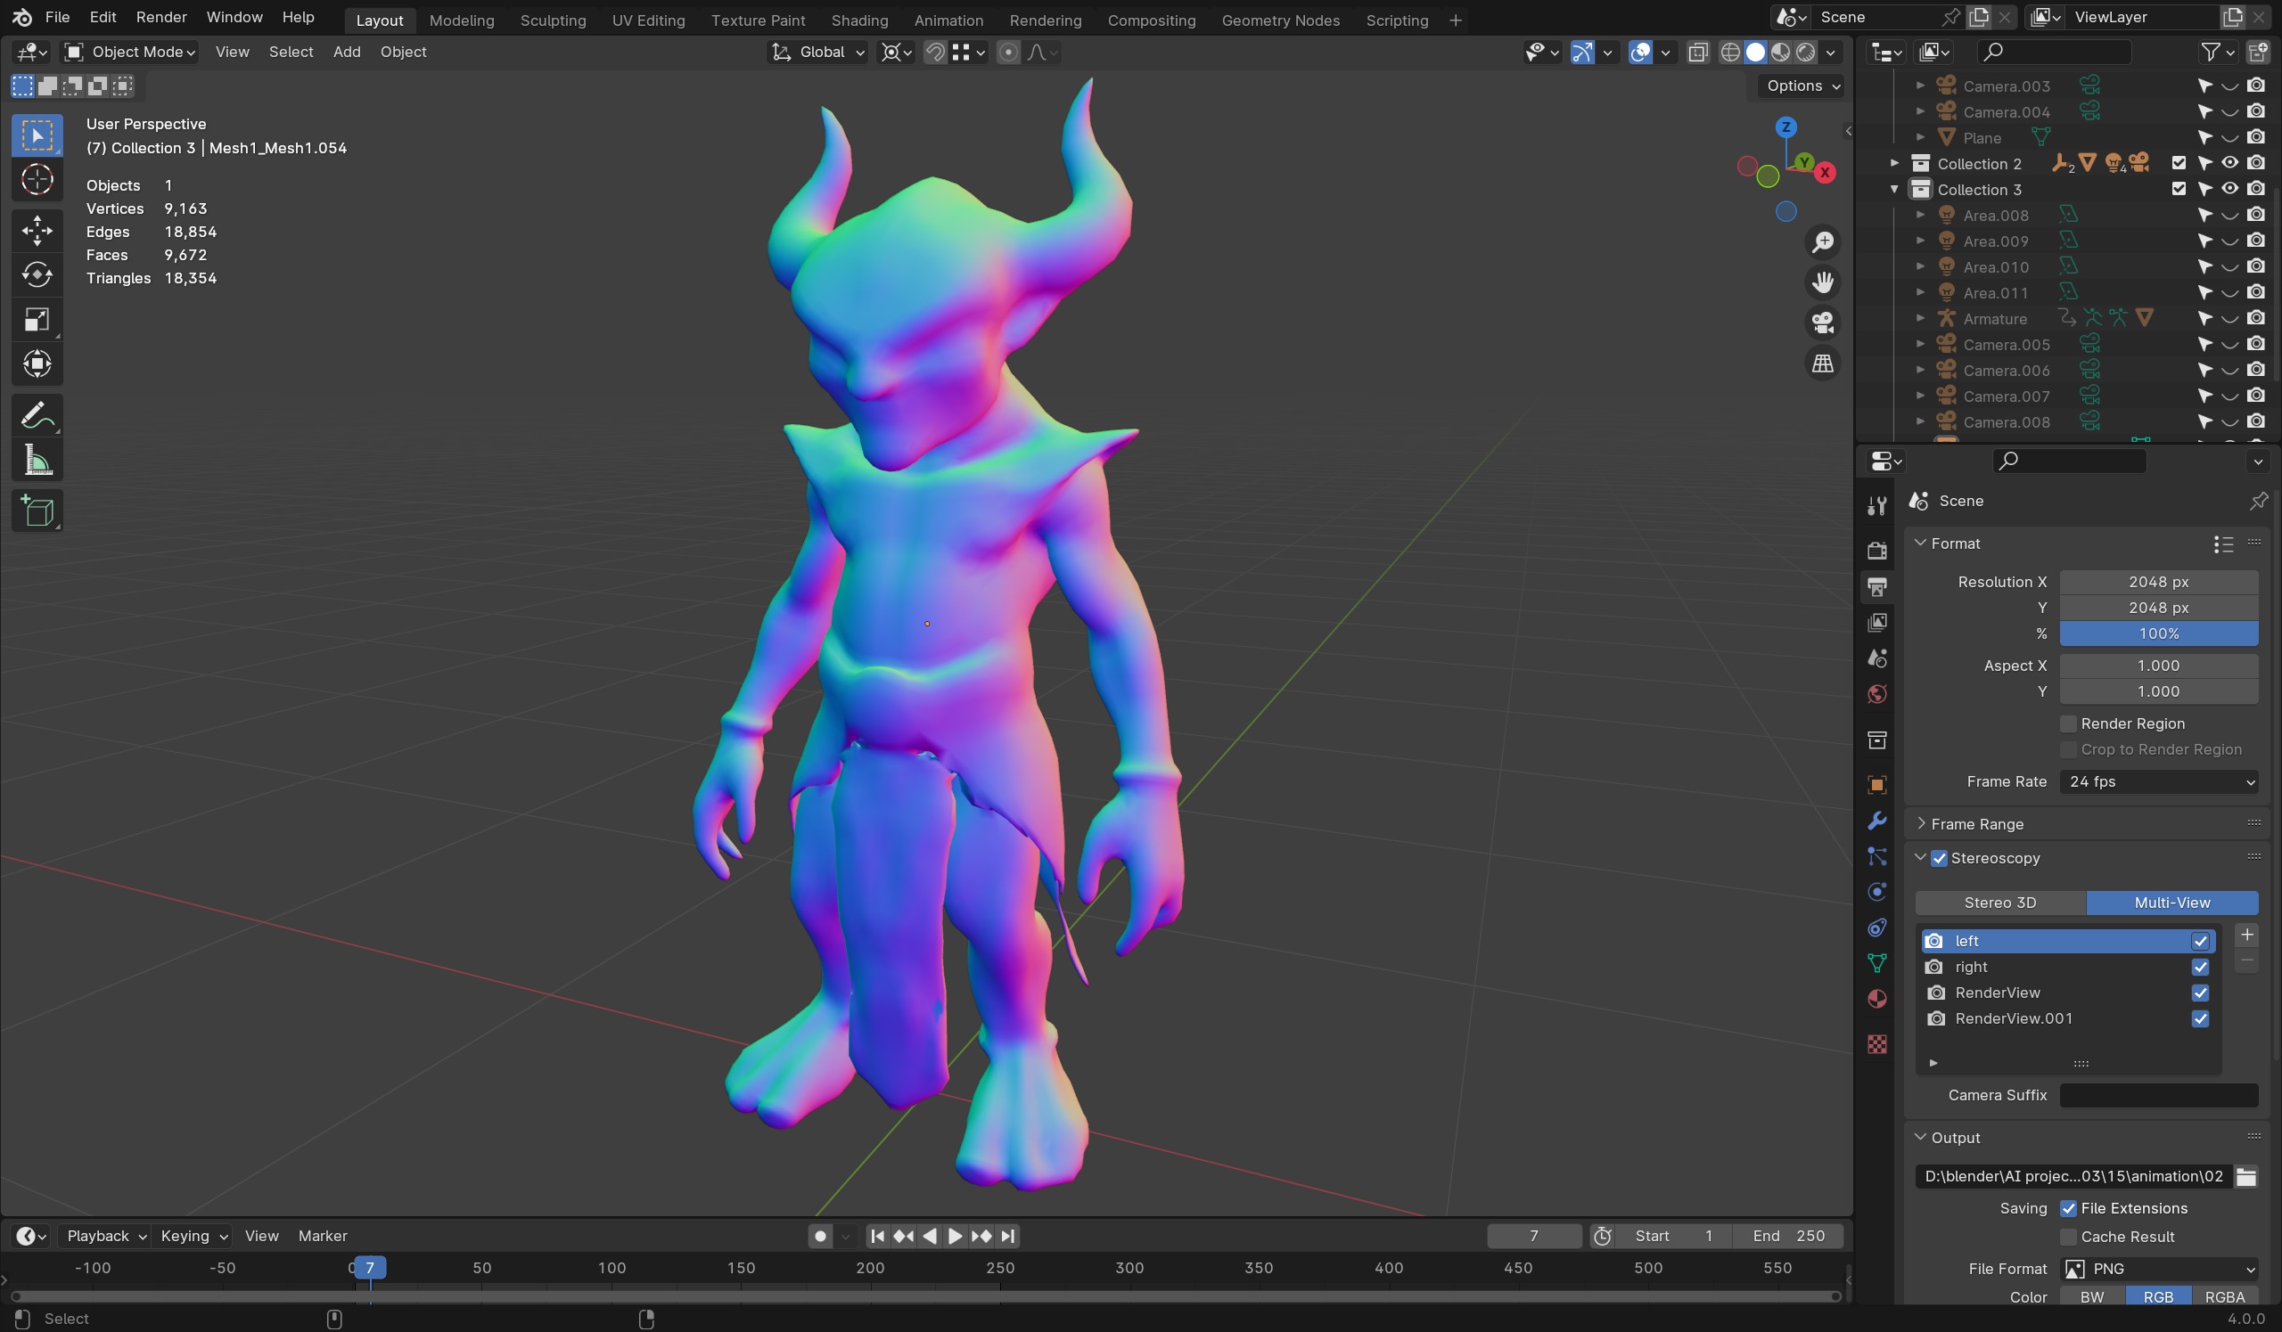The width and height of the screenshot is (2282, 1332).
Task: Open the Material properties tab
Action: (x=1876, y=1000)
